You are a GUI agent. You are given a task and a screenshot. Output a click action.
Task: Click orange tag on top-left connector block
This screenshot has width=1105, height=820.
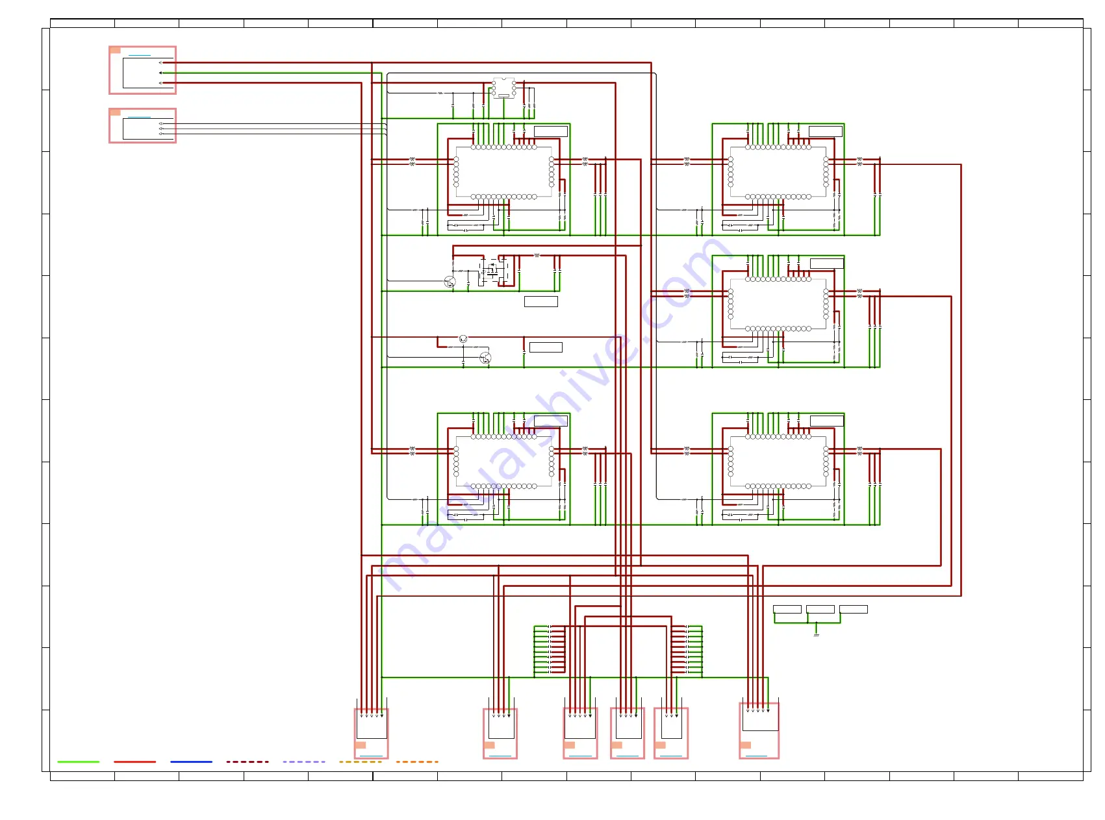[x=115, y=50]
